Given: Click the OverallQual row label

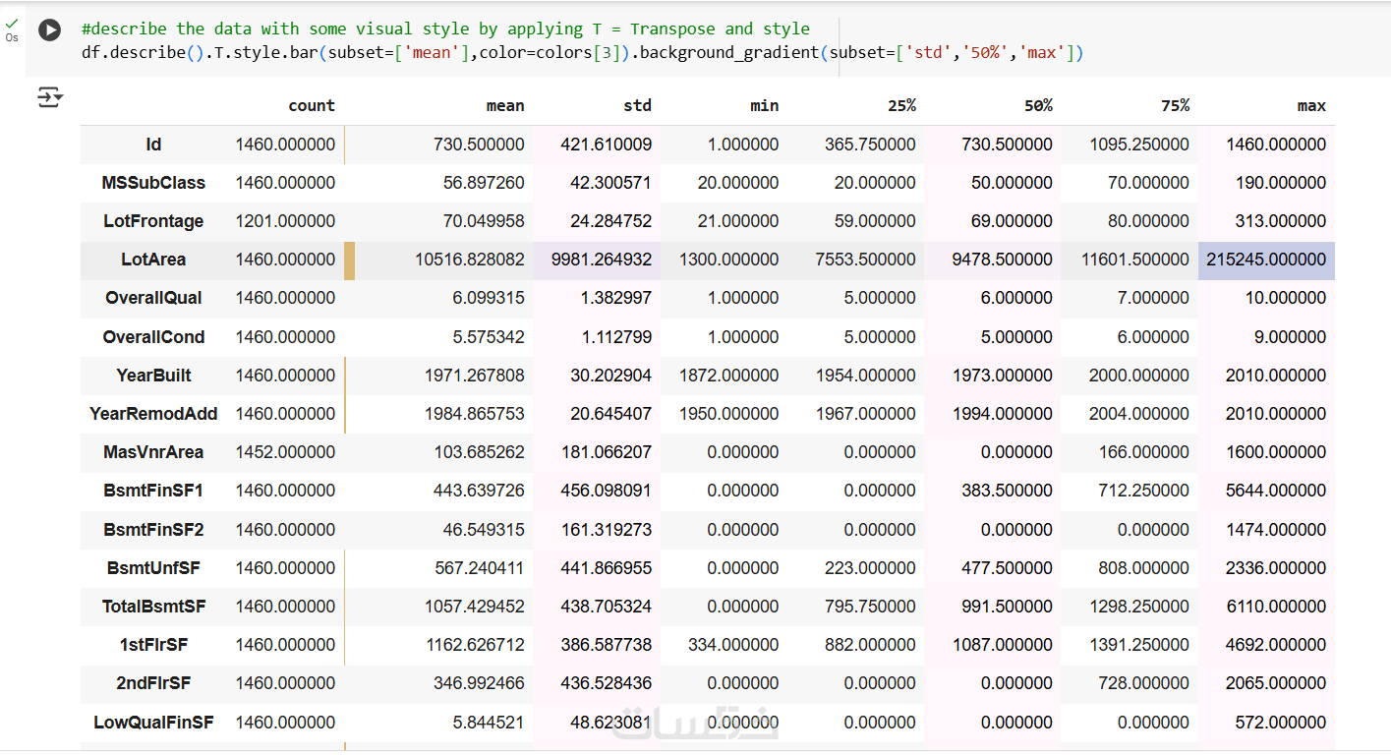Looking at the screenshot, I should point(153,298).
